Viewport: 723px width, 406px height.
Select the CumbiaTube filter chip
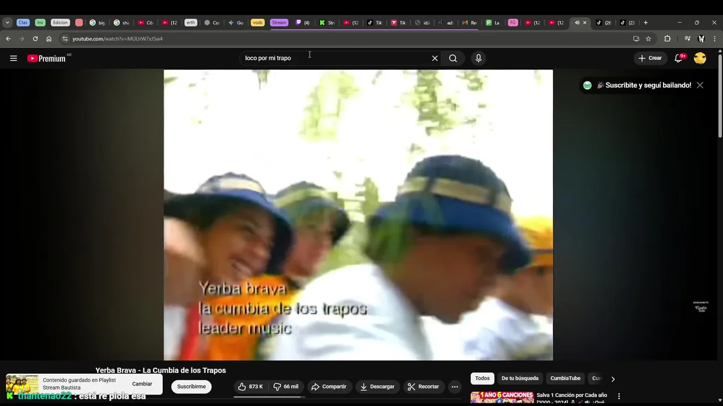[x=565, y=378]
